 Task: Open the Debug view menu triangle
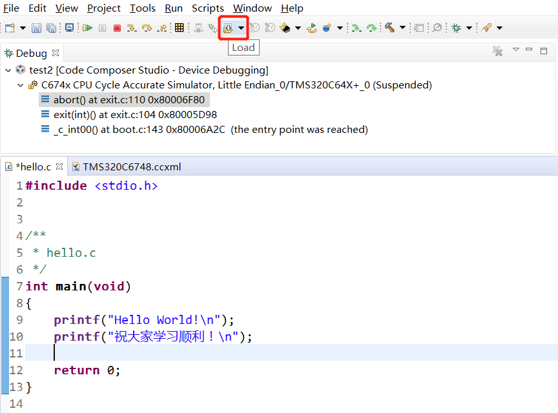516,50
